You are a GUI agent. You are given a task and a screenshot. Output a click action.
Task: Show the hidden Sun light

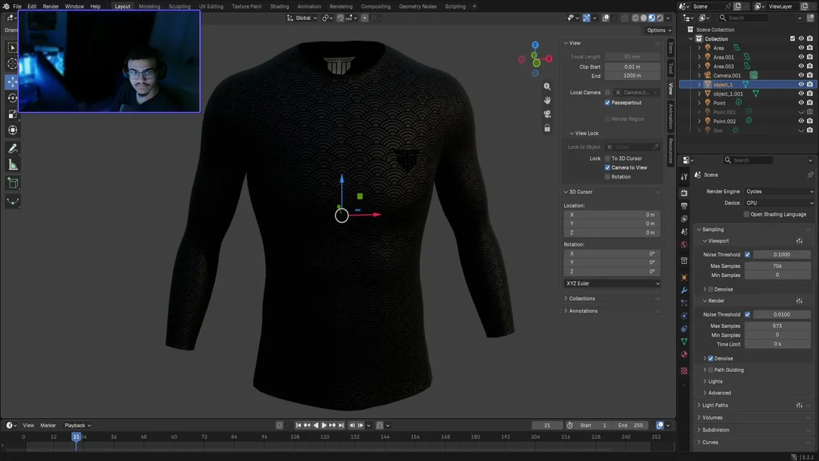pyautogui.click(x=801, y=131)
